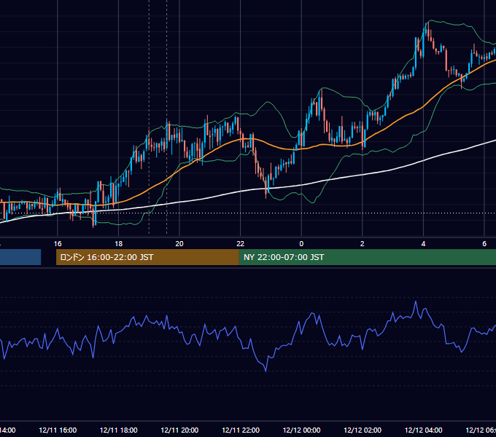The width and height of the screenshot is (496, 437).
Task: Click the hour label 20 on upper axis
Action: [x=179, y=244]
